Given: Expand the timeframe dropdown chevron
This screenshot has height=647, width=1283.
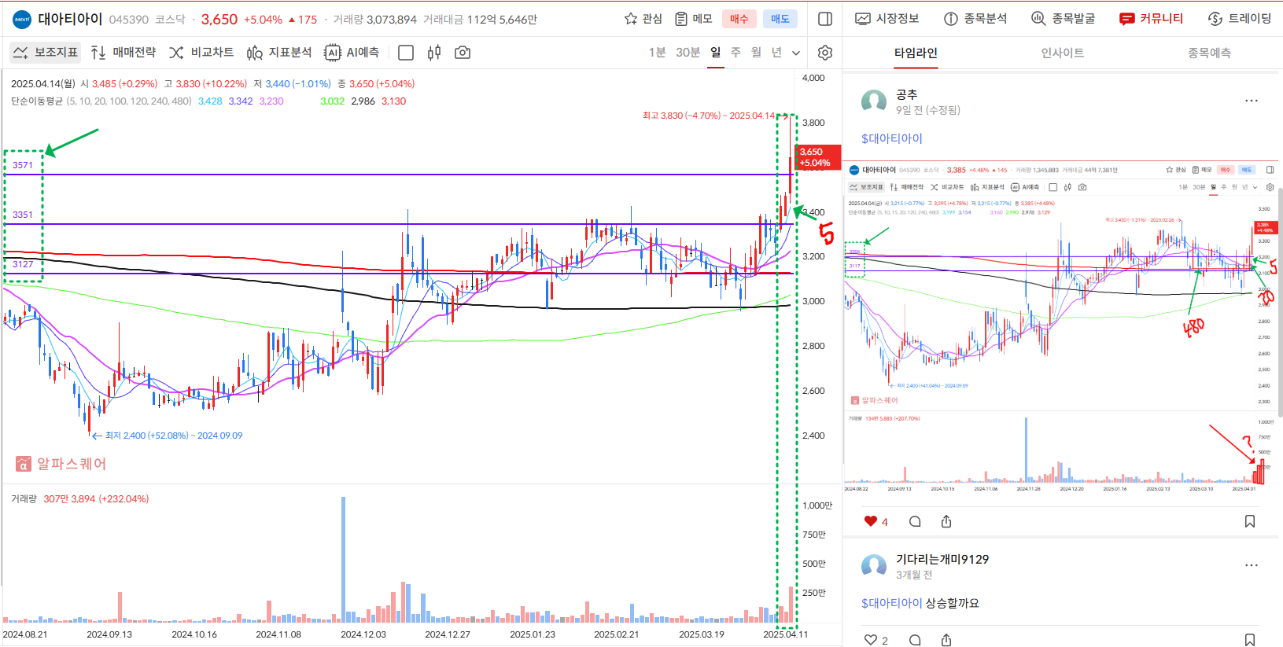Looking at the screenshot, I should 796,53.
